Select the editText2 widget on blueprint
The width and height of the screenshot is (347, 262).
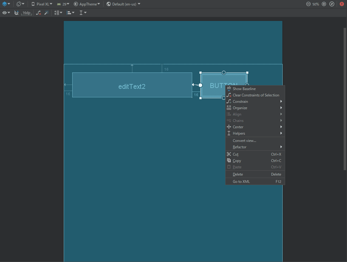click(132, 85)
